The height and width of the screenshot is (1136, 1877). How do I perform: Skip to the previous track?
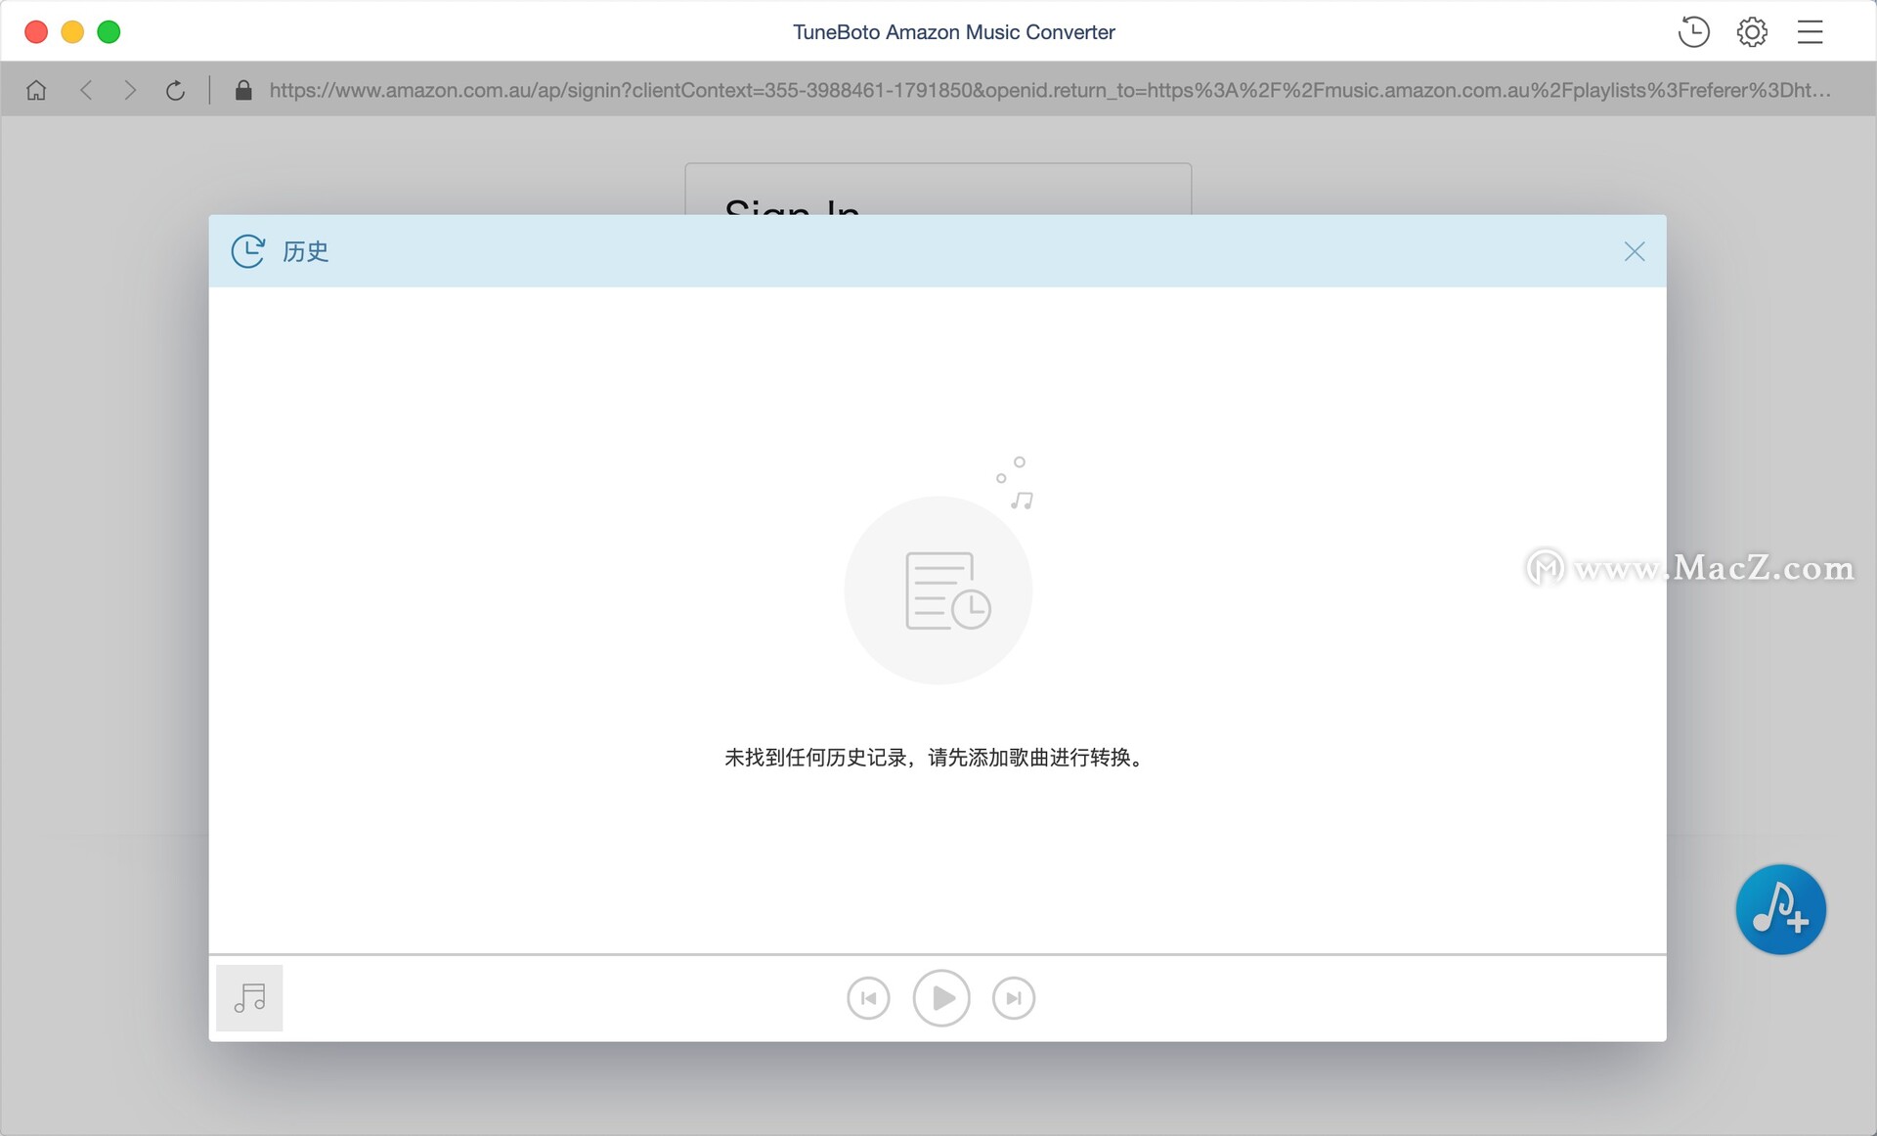(868, 998)
